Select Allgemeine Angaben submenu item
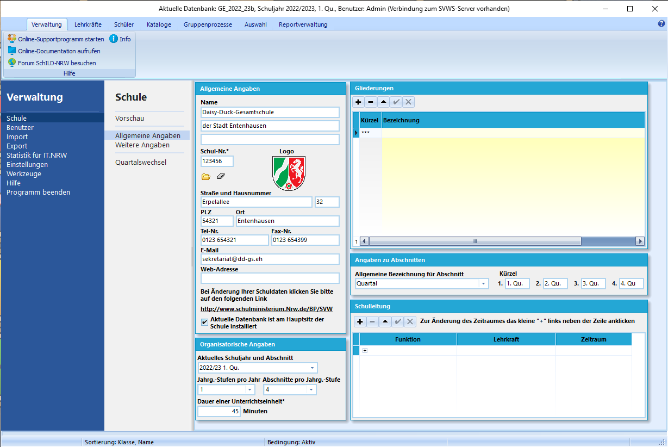The height and width of the screenshot is (447, 668). [x=147, y=135]
